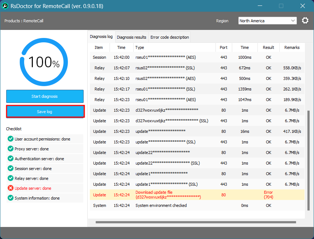Screen dimensions: 314x239
Task: Click the red 'Download update file' error entry
Action: tap(168, 194)
